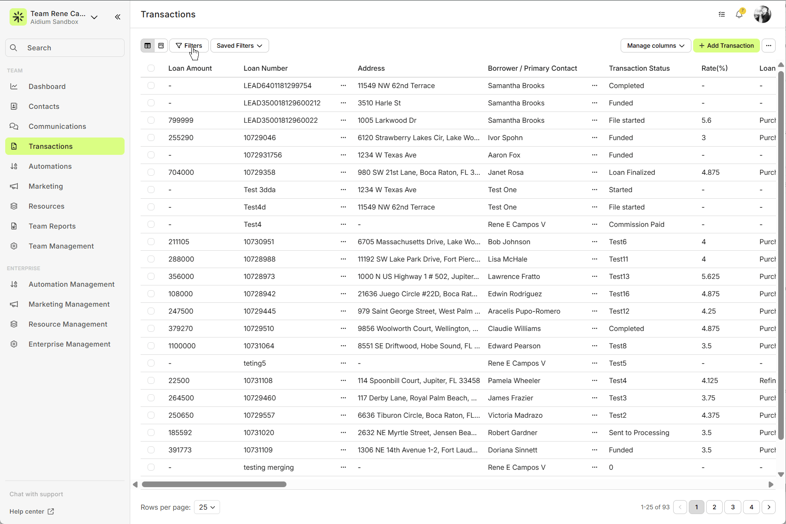The height and width of the screenshot is (524, 786).
Task: Open row actions for loan number 10729046
Action: click(343, 138)
